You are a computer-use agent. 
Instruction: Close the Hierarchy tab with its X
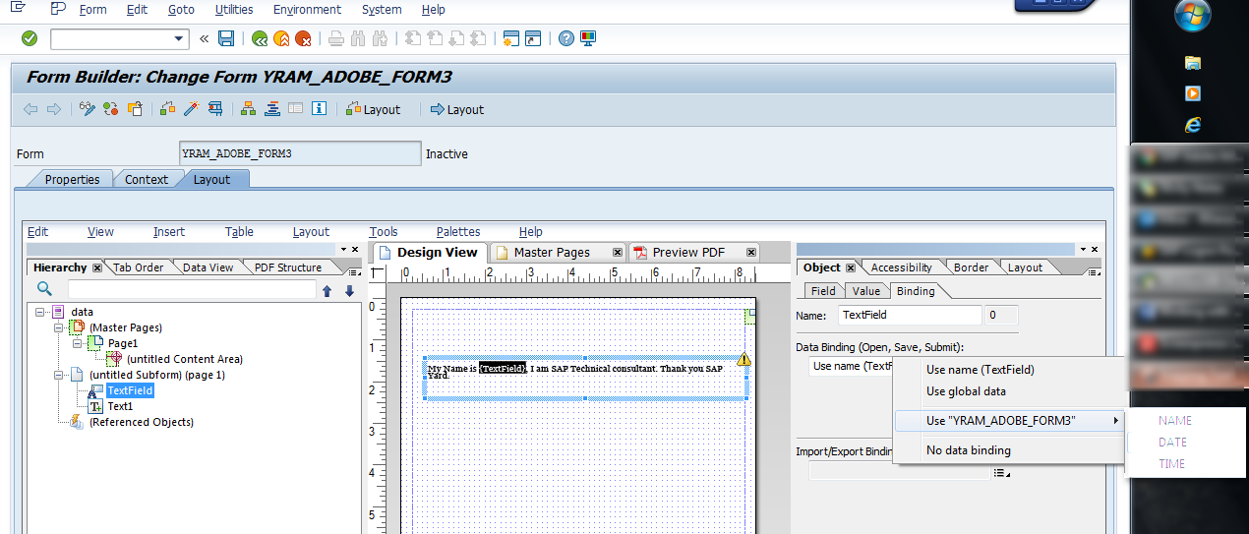[x=97, y=267]
